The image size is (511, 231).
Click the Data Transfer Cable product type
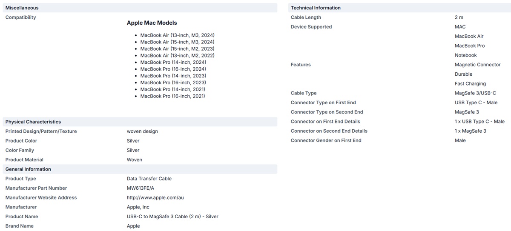149,179
